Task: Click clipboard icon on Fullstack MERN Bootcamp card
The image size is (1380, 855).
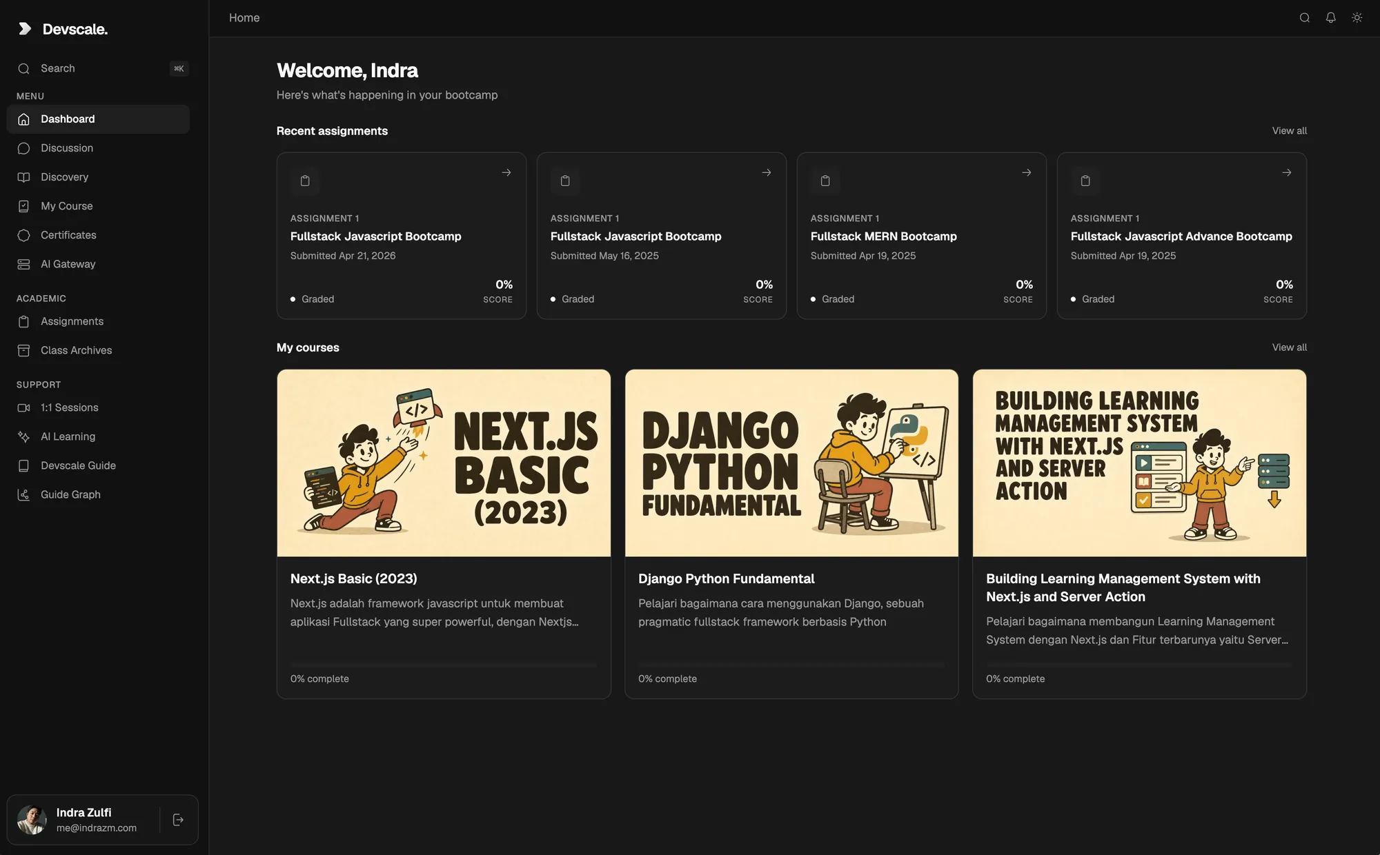Action: coord(825,181)
